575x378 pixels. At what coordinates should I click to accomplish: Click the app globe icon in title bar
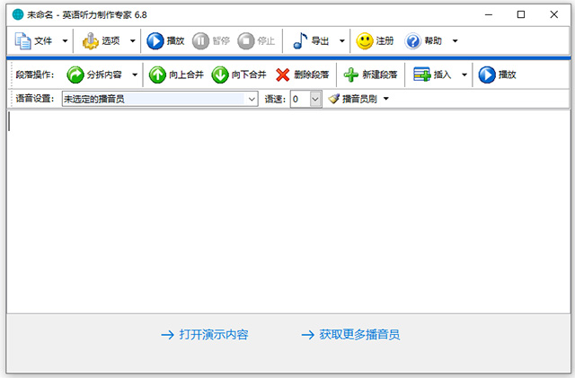[18, 14]
